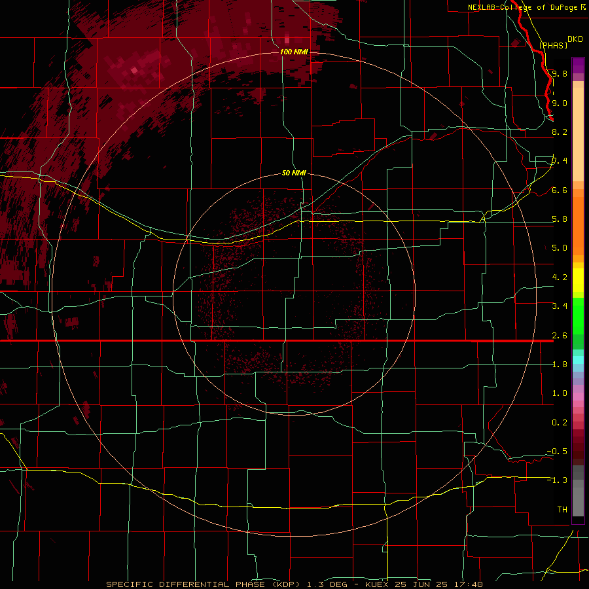This screenshot has width=589, height=589.
Task: Click the DKD label above the color scale
Action: (x=575, y=39)
